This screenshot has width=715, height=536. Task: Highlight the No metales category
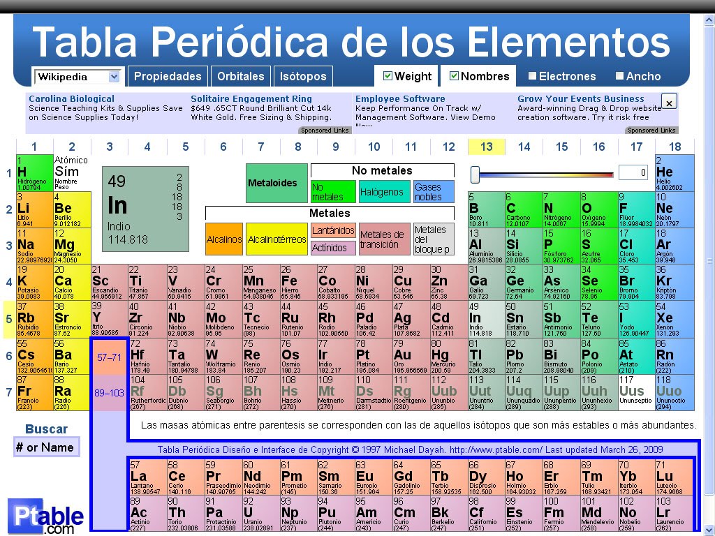pos(332,191)
